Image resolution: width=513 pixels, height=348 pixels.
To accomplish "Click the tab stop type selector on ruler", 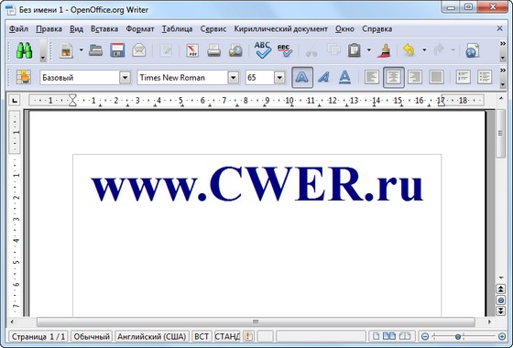I will click(15, 100).
